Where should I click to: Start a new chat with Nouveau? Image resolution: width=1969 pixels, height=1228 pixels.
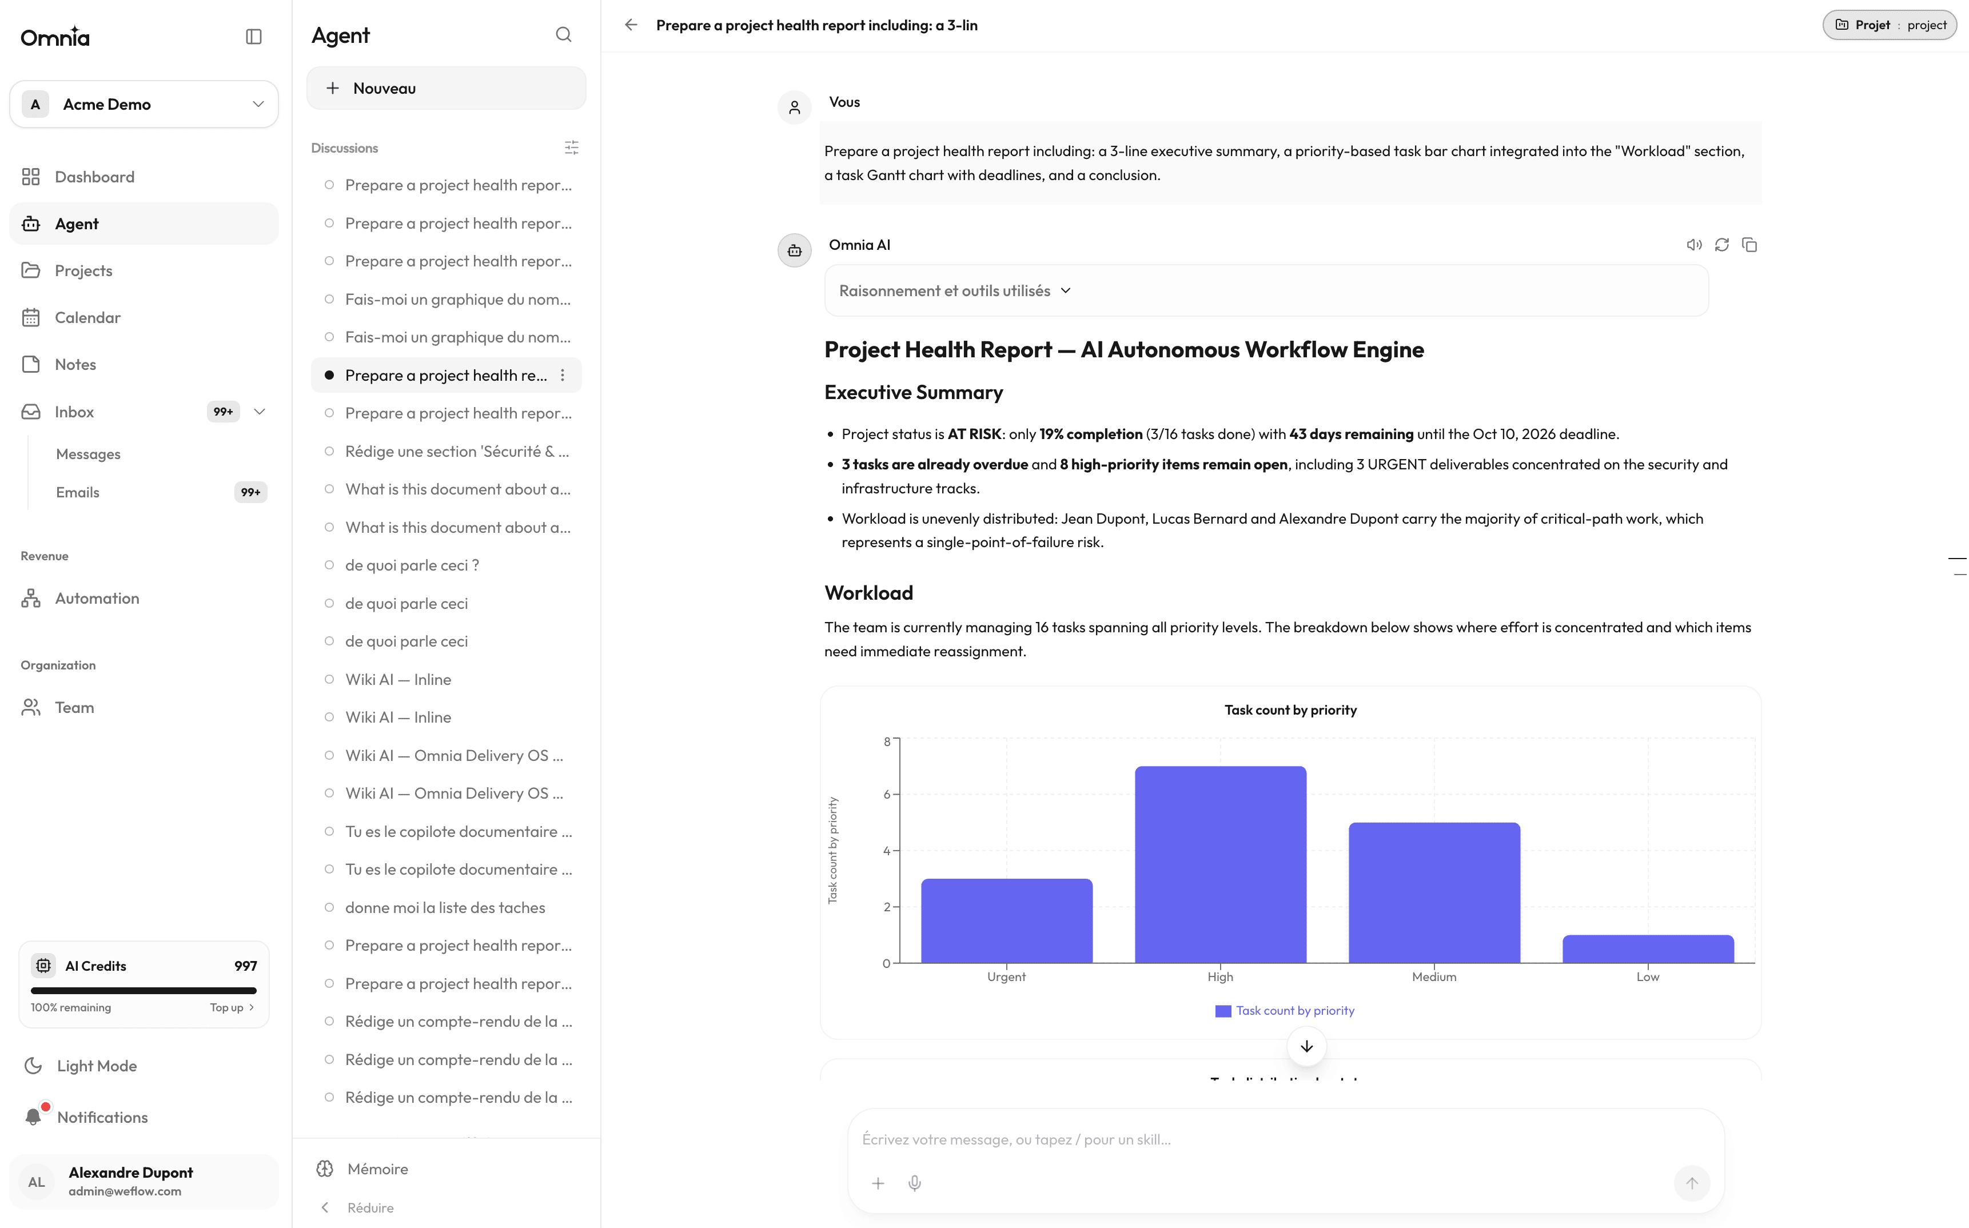446,89
